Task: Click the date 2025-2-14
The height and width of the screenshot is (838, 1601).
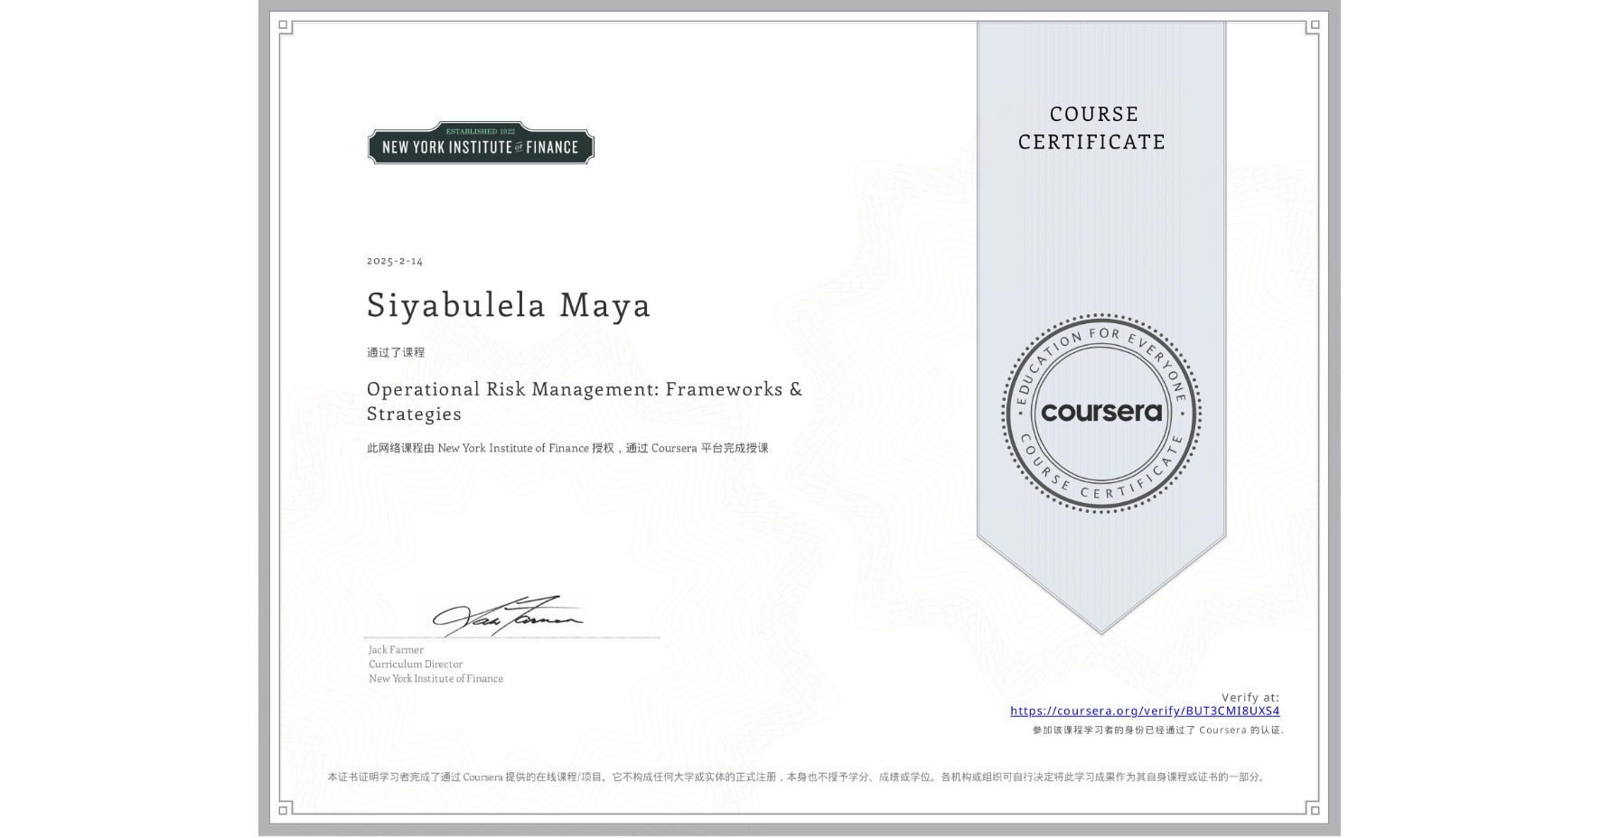Action: coord(395,261)
